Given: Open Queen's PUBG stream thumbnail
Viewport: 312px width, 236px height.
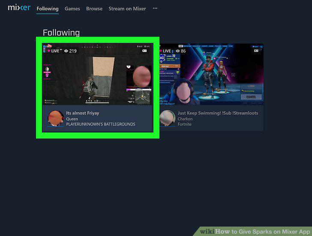Looking at the screenshot, I should click(x=98, y=74).
